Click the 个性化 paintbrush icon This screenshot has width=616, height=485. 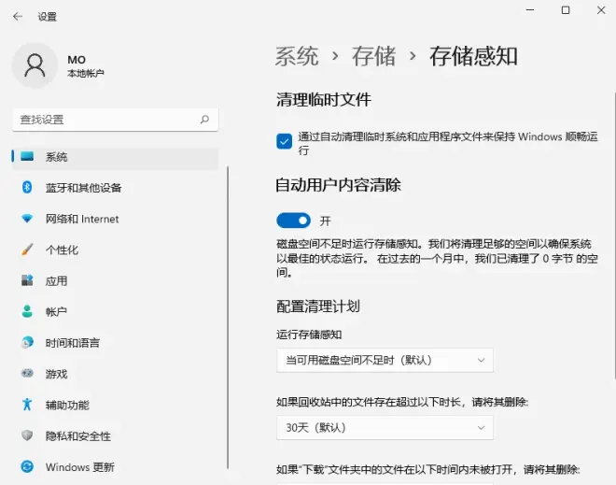pyautogui.click(x=27, y=250)
